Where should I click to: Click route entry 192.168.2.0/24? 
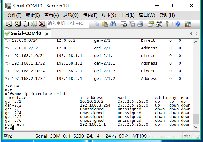point(28,71)
